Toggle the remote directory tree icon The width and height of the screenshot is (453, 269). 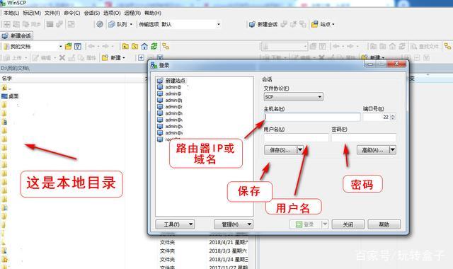[x=447, y=46]
